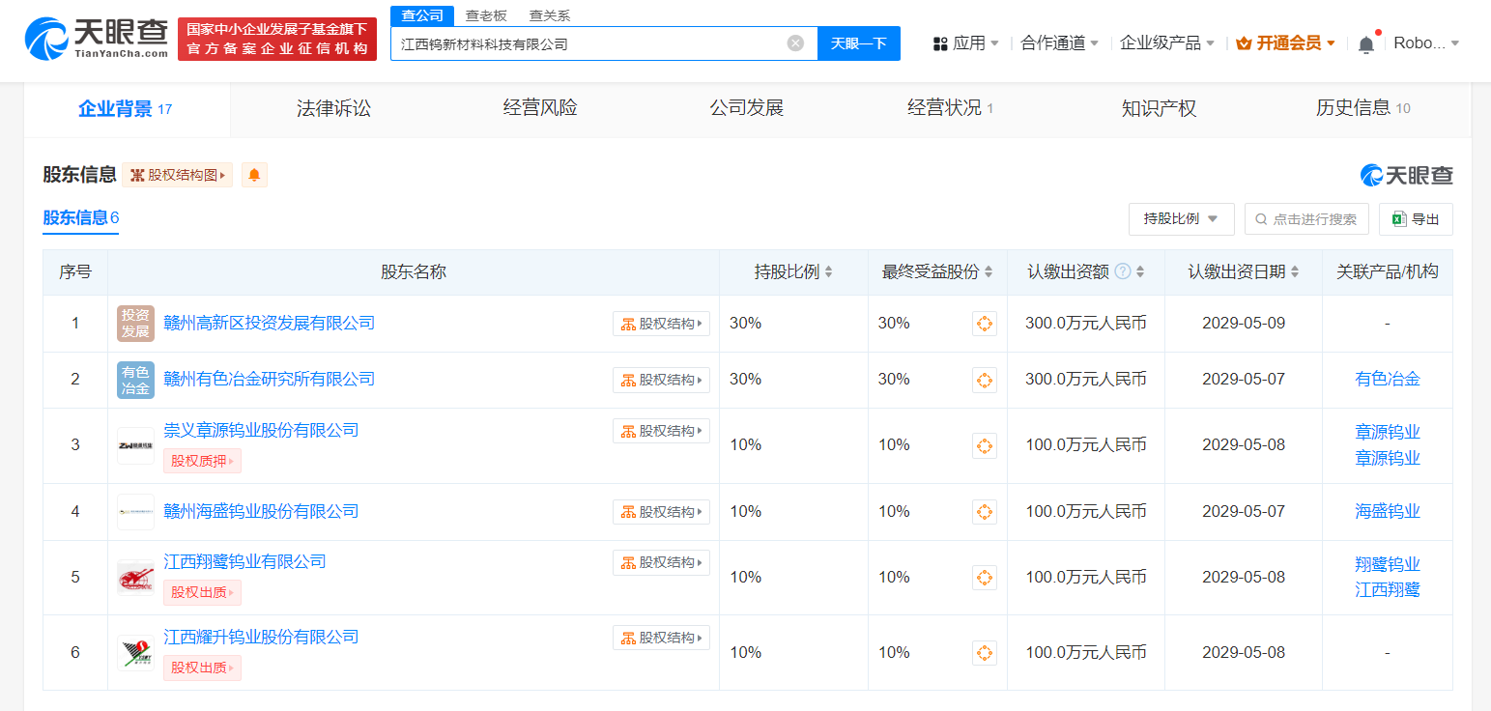This screenshot has height=711, width=1491.
Task: Export the shareholder table with 导出
Action: [1416, 219]
